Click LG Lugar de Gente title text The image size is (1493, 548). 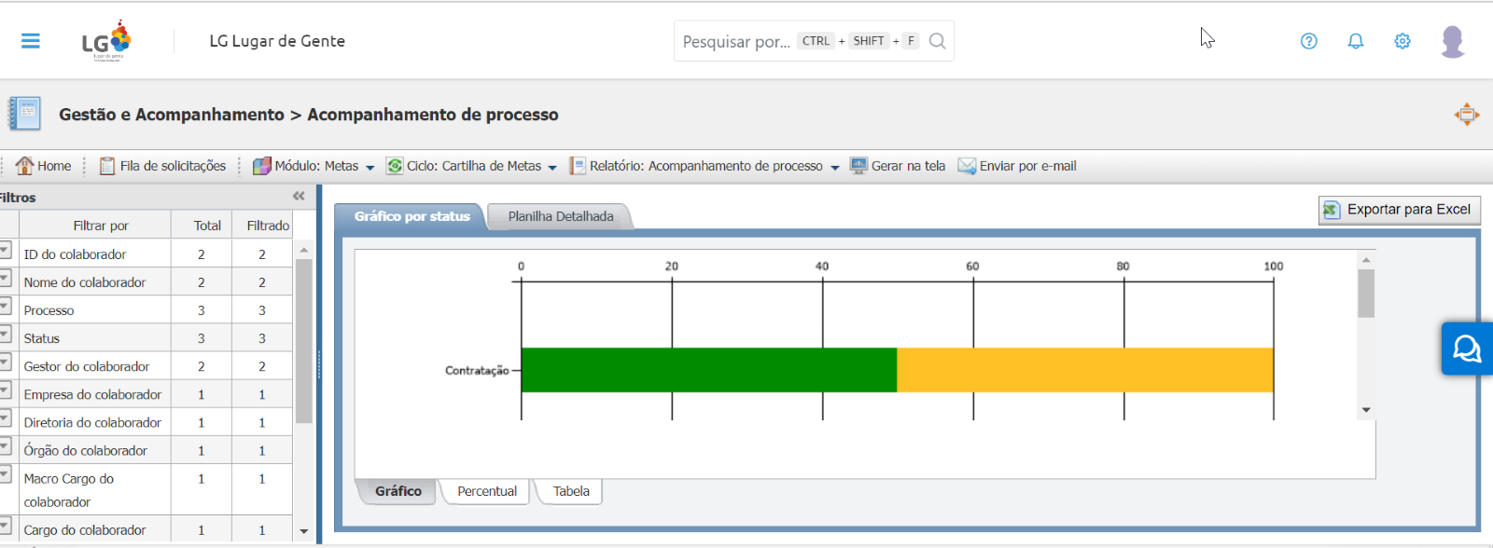point(277,41)
